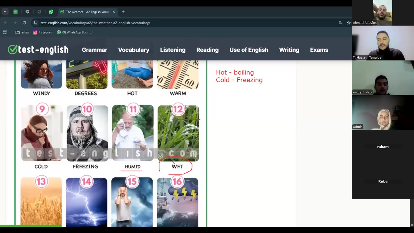The width and height of the screenshot is (414, 233).
Task: Click the WINDY picture card
Action: 41,74
